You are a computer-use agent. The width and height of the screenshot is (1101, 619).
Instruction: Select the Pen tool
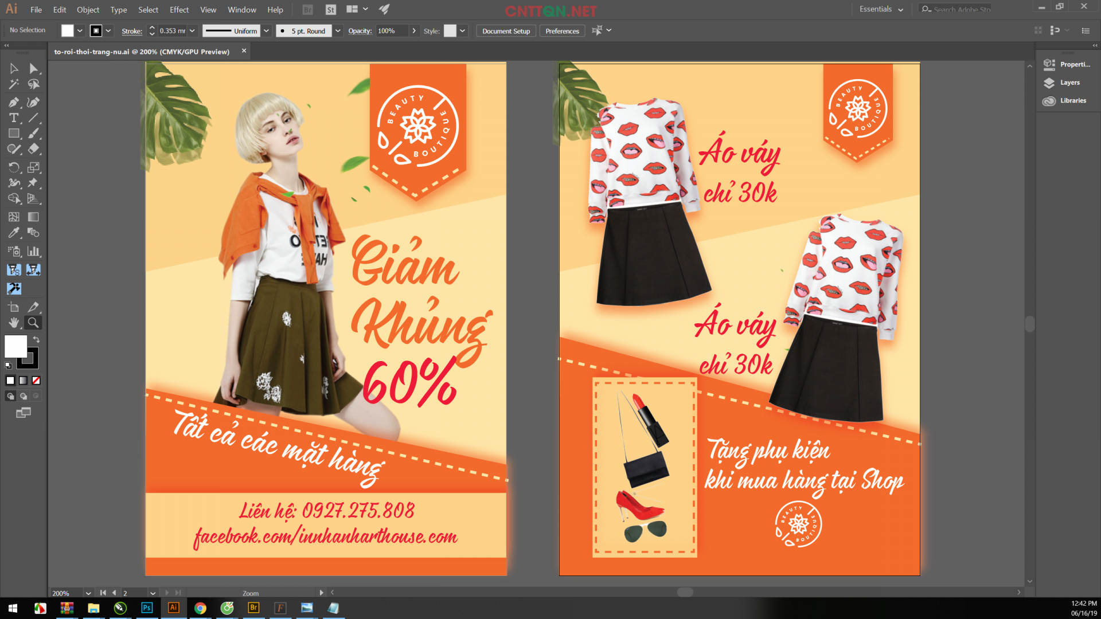[14, 103]
